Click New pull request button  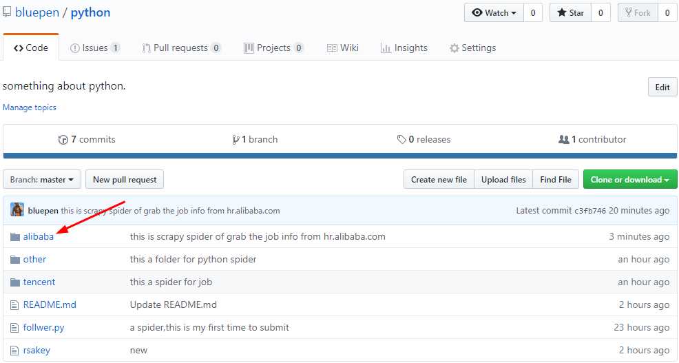125,179
